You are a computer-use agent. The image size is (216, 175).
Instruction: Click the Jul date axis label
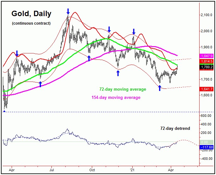[x=52, y=170]
